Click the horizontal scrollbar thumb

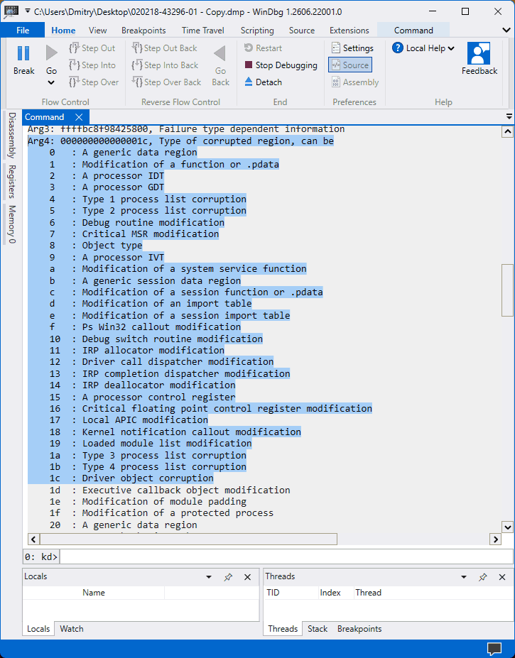tap(188, 539)
